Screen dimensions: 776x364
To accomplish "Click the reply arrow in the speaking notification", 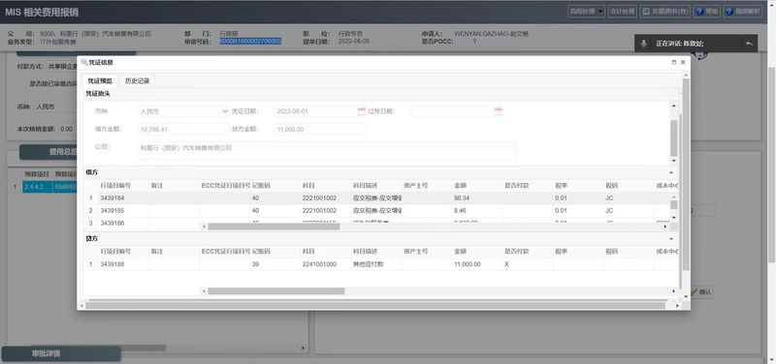I will click(x=749, y=44).
